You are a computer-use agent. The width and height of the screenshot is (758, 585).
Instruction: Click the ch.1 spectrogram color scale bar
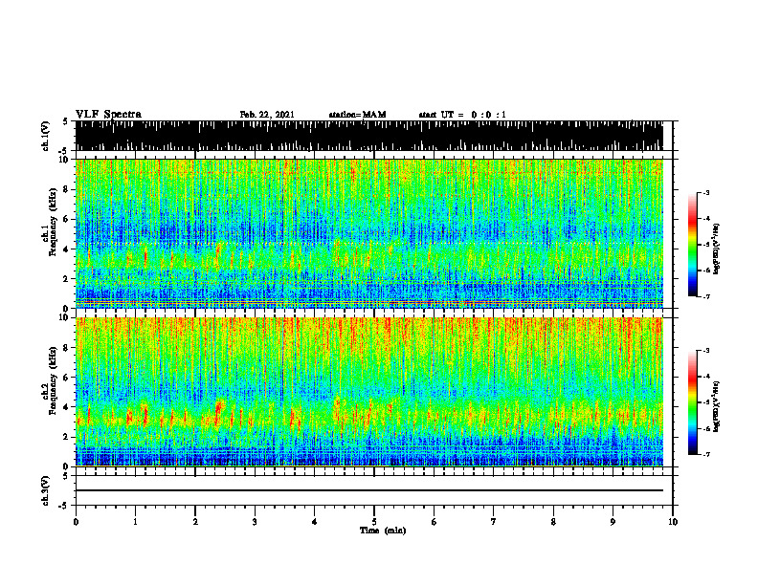692,245
